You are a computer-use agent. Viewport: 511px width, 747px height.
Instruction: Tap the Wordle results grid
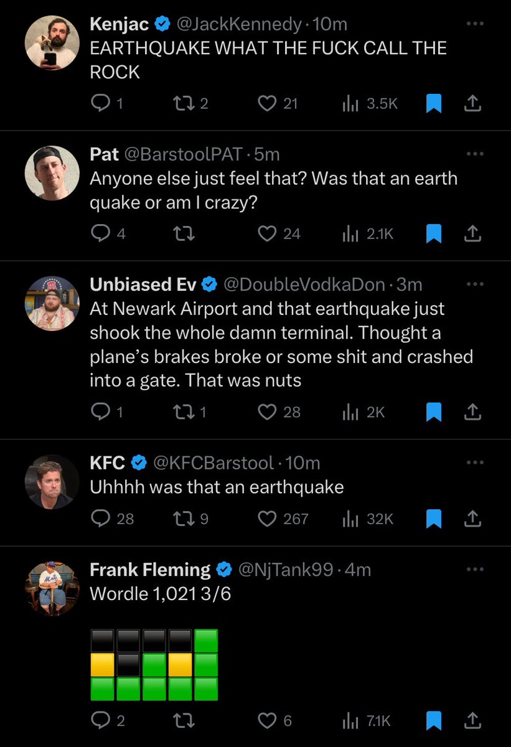(154, 665)
